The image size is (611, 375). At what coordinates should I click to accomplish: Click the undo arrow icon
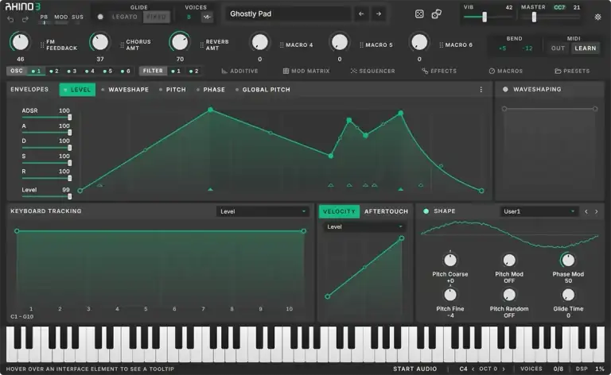(10, 19)
